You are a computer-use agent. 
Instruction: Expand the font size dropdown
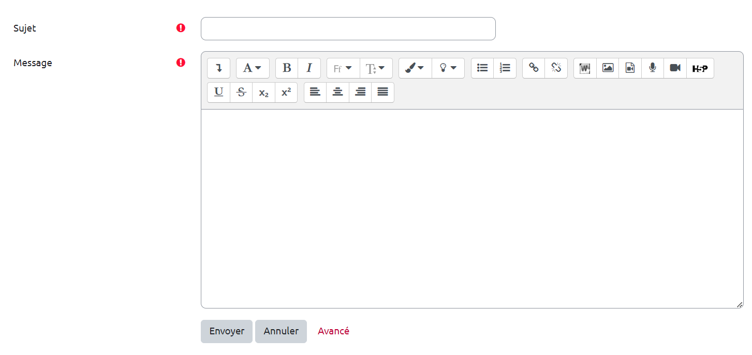pyautogui.click(x=376, y=68)
